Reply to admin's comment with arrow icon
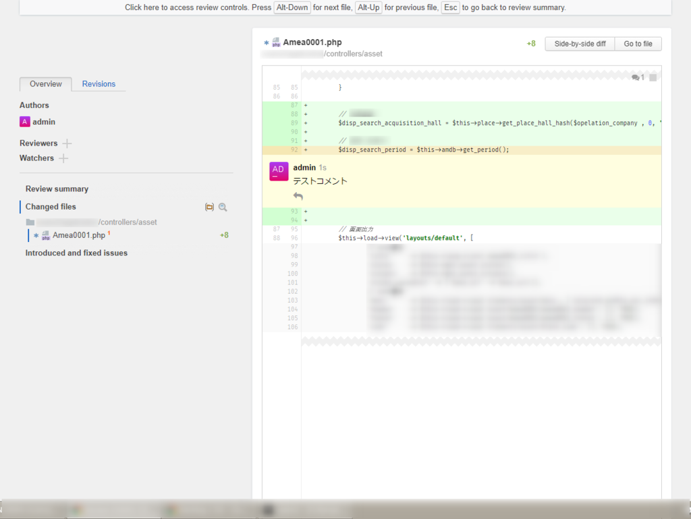 pyautogui.click(x=298, y=196)
